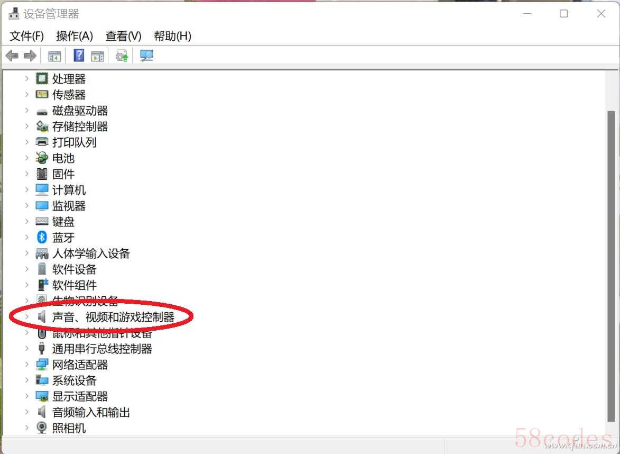The image size is (620, 454).
Task: Select the 打印队列 printer icon
Action: point(42,142)
